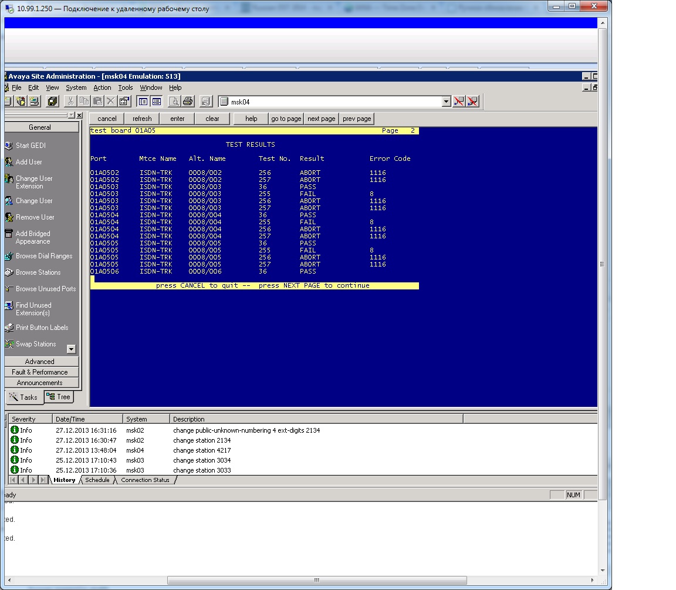Switch to the Tasks tab
This screenshot has width=676, height=590.
click(x=24, y=397)
